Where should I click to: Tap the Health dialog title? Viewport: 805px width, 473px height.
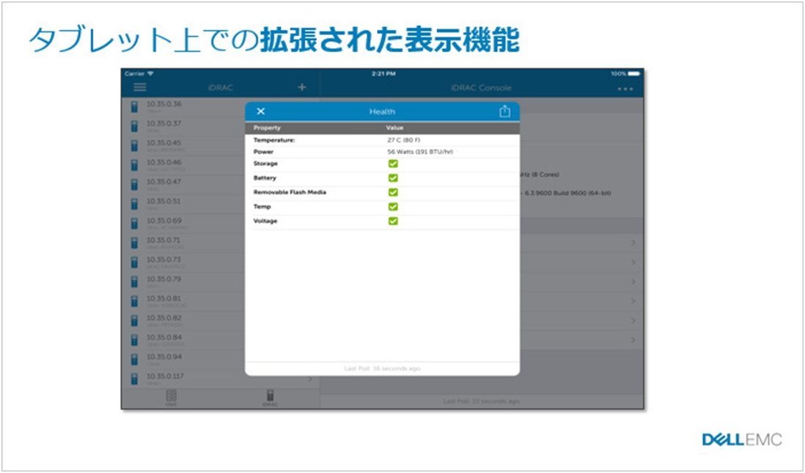pyautogui.click(x=382, y=111)
